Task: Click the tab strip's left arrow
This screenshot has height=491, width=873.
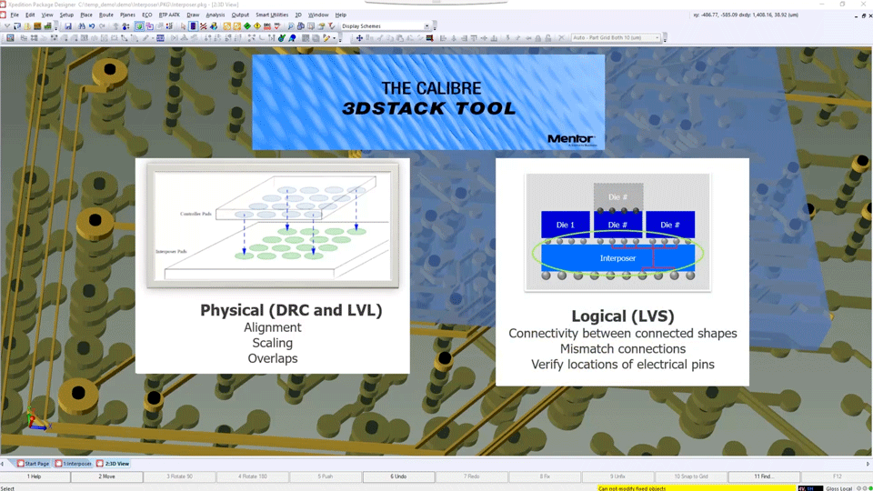Action: click(x=3, y=464)
